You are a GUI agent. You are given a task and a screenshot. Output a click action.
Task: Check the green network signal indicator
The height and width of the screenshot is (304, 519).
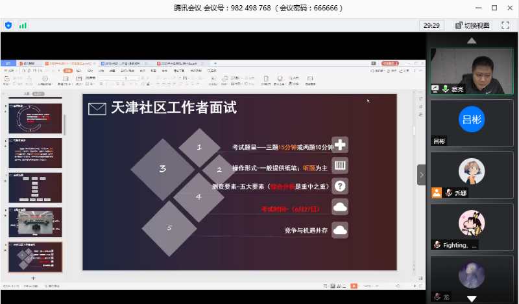pos(23,25)
